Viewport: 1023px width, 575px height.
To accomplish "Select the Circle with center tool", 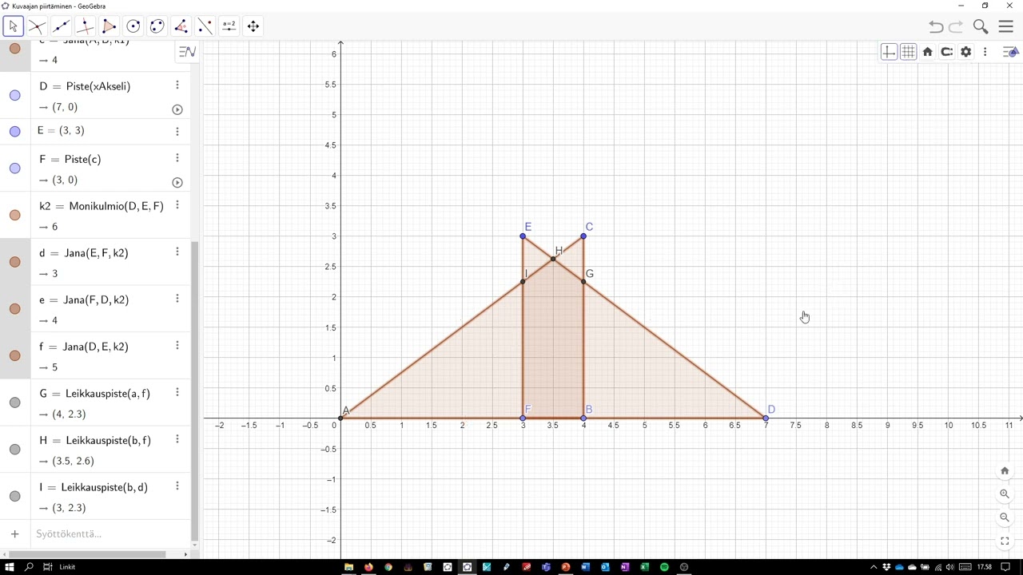I will [133, 26].
